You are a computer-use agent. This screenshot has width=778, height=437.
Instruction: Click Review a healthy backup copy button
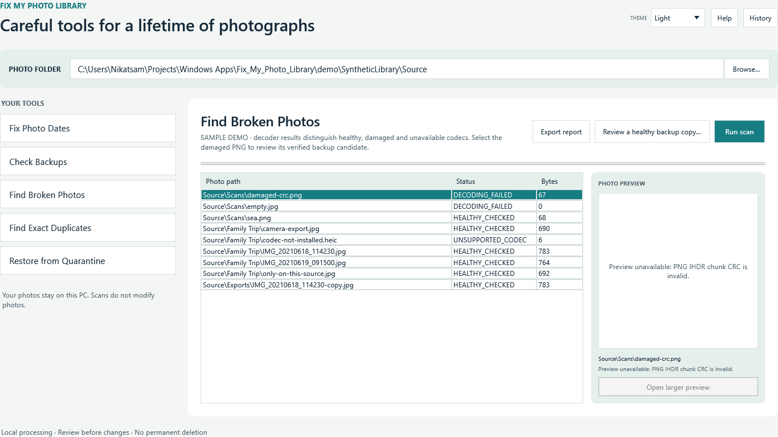652,131
